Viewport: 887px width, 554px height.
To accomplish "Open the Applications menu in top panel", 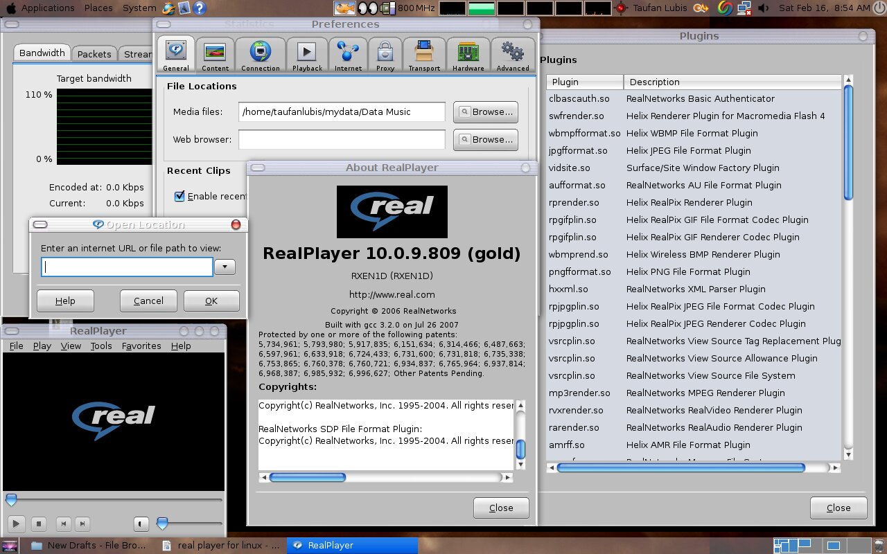I will pyautogui.click(x=47, y=8).
